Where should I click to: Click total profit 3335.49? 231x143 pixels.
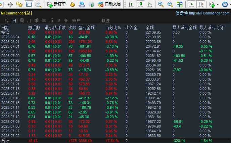(85, 141)
